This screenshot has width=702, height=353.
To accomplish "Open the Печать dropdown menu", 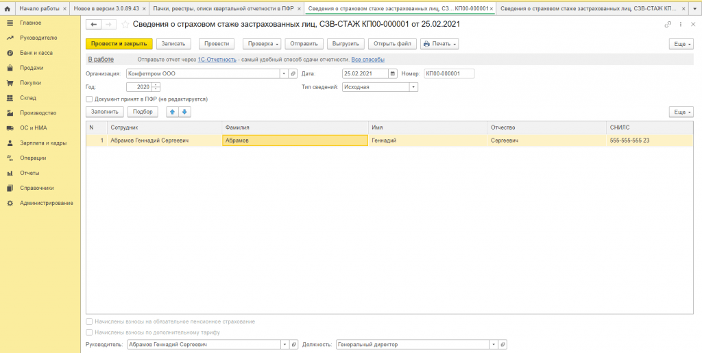I will point(439,44).
